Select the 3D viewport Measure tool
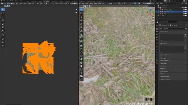 [x=81, y=34]
